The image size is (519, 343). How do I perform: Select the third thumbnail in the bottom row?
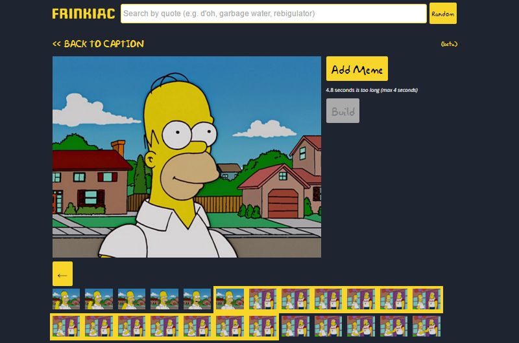pos(132,326)
